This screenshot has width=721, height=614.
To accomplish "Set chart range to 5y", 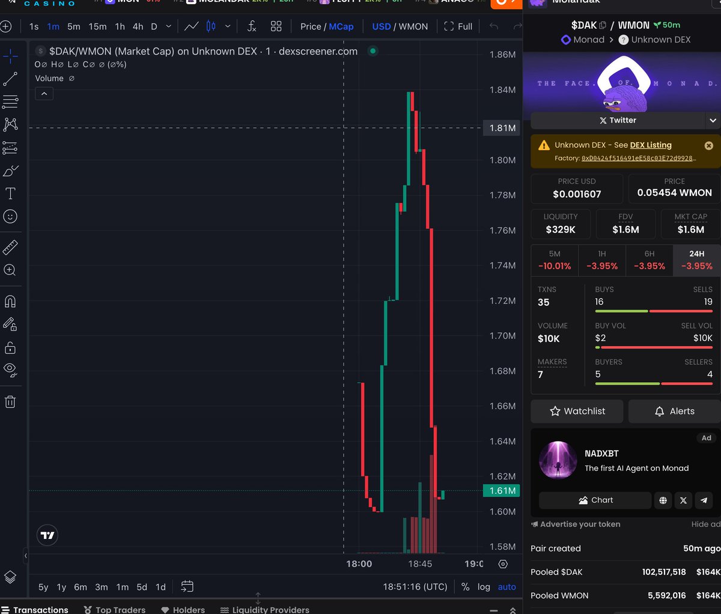I will click(x=43, y=587).
